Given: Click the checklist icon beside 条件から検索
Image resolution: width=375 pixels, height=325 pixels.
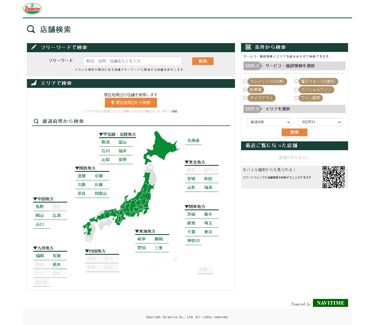Looking at the screenshot, I should (248, 47).
